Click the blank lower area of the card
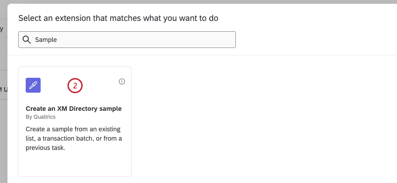The image size is (397, 183). pyautogui.click(x=75, y=164)
